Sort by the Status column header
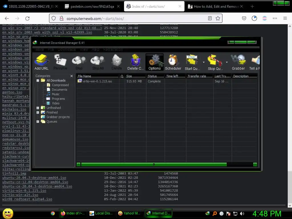This screenshot has width=292, height=219. click(x=155, y=76)
